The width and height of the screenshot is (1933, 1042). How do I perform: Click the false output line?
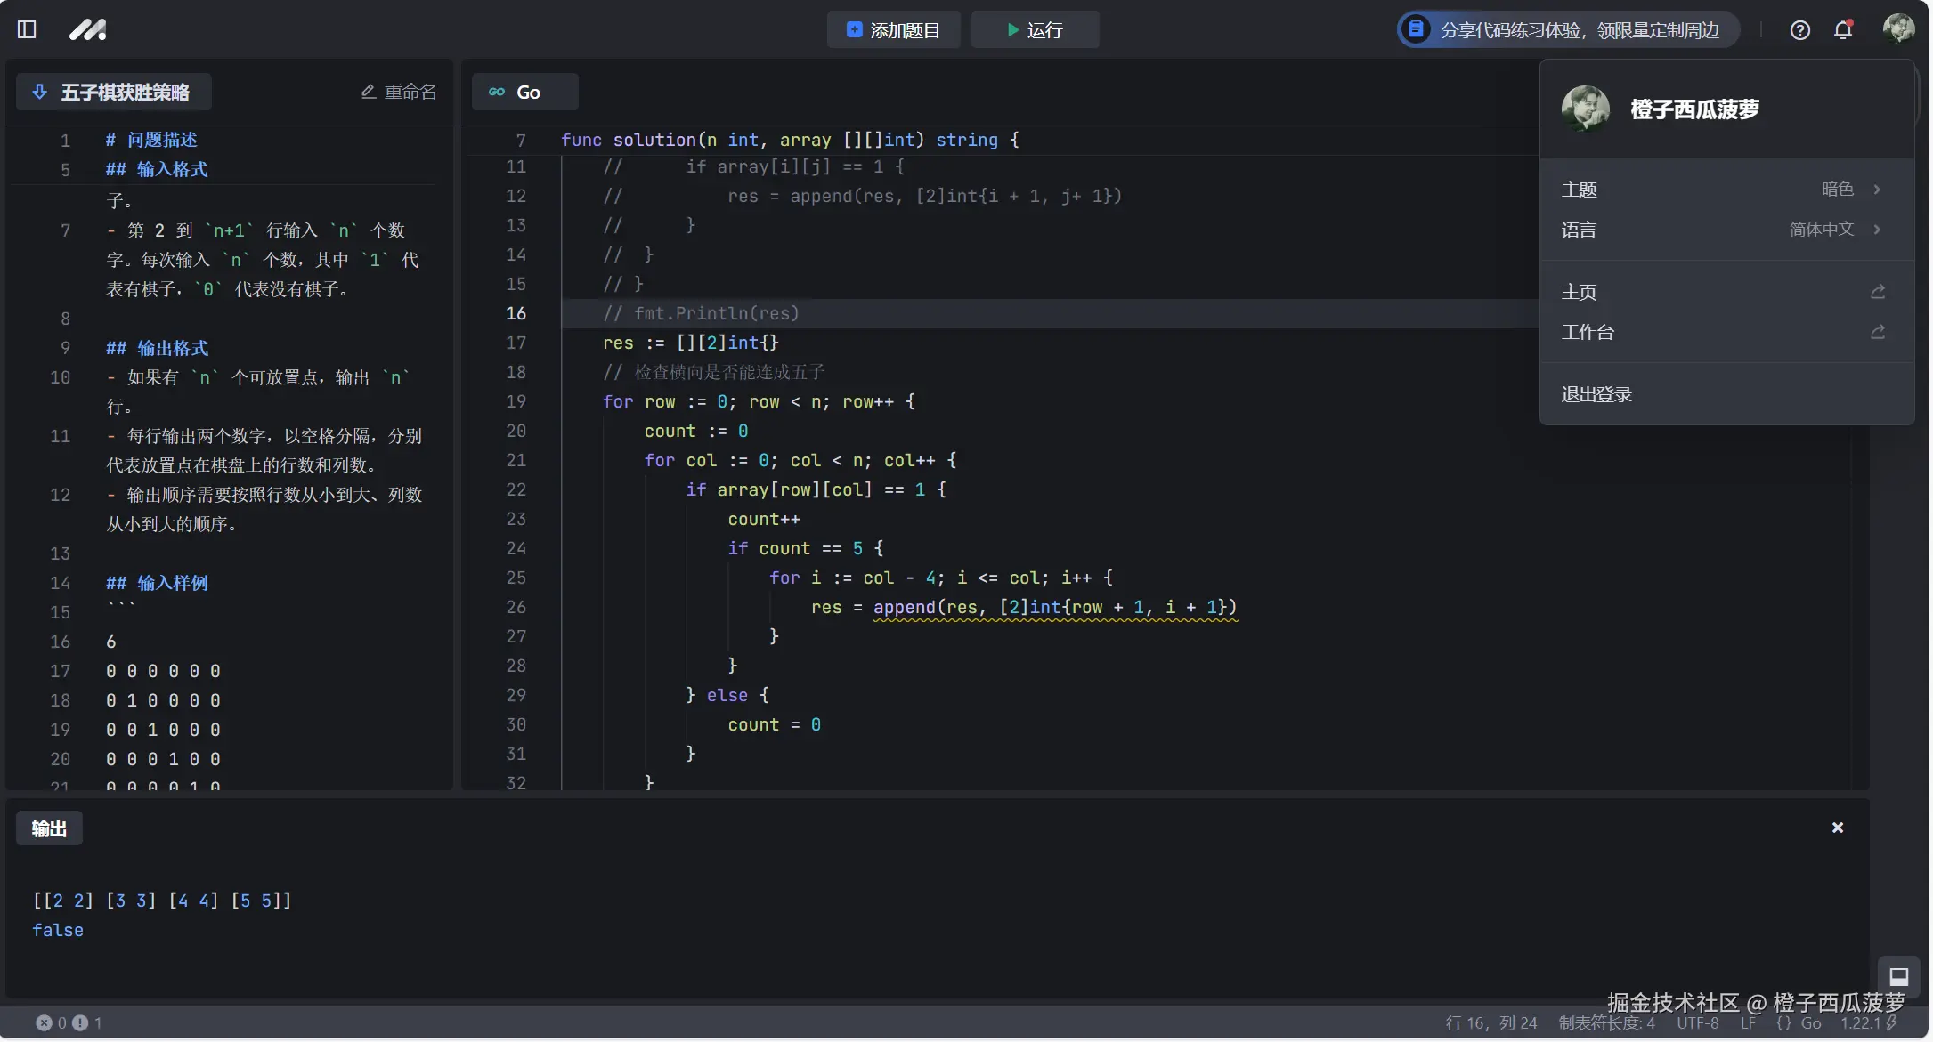58,930
